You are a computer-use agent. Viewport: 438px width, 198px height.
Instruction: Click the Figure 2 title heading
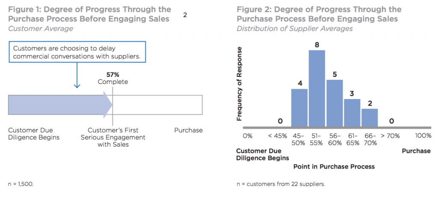pyautogui.click(x=319, y=14)
